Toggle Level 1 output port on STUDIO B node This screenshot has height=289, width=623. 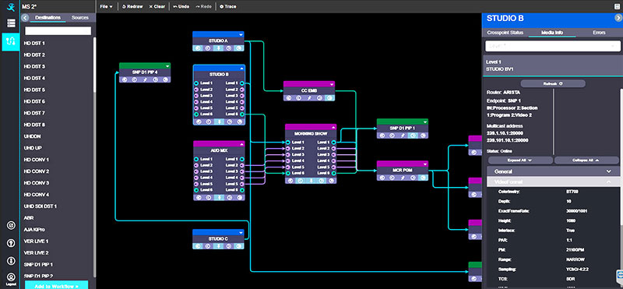[242, 83]
